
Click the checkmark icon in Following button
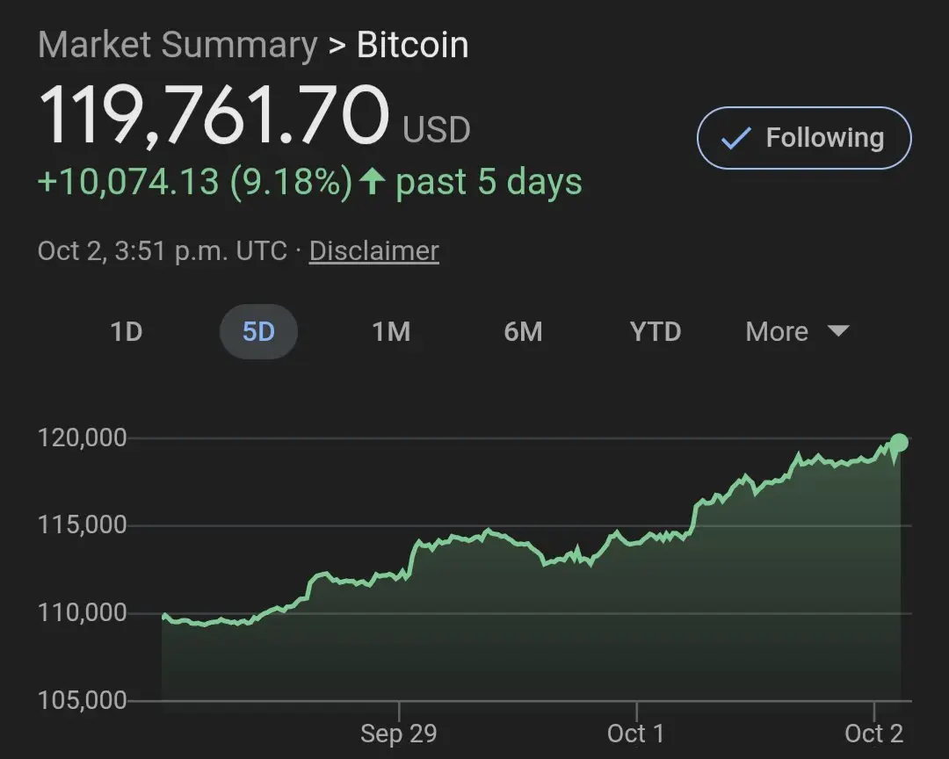point(736,139)
